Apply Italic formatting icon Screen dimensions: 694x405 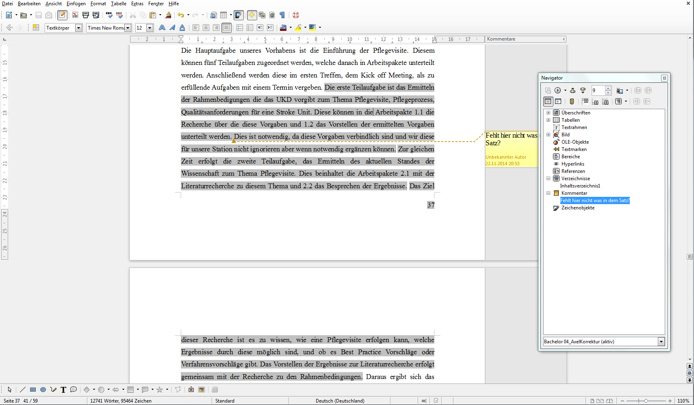[x=172, y=28]
